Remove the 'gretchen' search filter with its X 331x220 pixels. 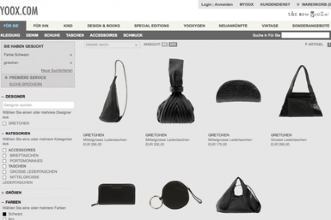click(71, 63)
